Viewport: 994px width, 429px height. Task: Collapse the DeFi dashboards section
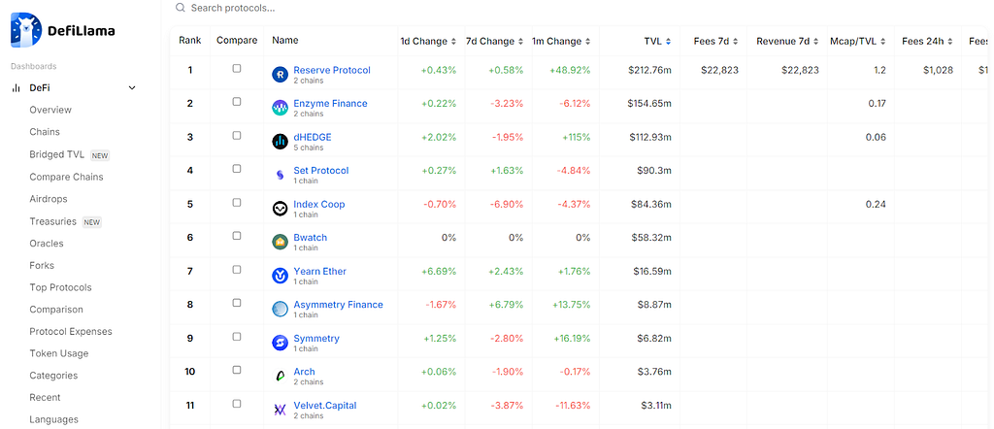point(132,87)
